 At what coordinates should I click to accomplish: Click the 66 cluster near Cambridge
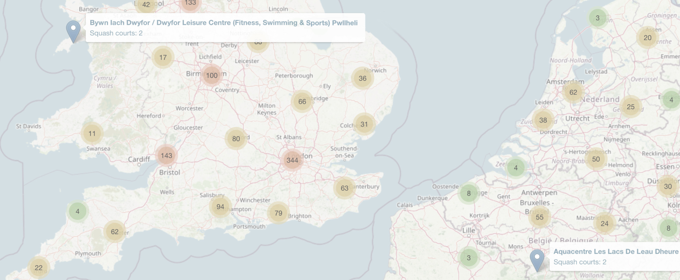pos(302,102)
